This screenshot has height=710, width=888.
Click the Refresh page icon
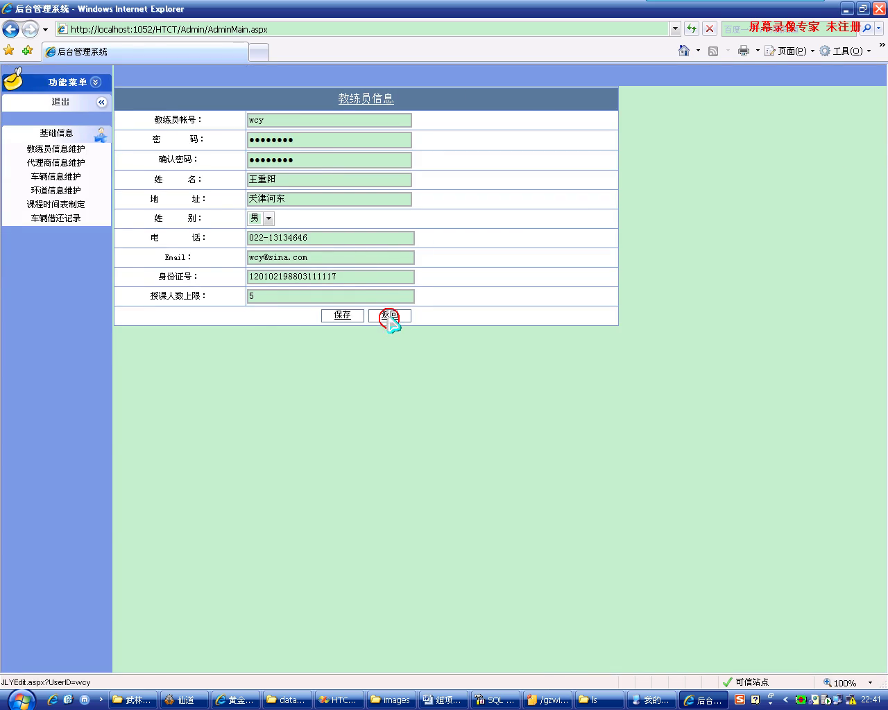pyautogui.click(x=692, y=28)
